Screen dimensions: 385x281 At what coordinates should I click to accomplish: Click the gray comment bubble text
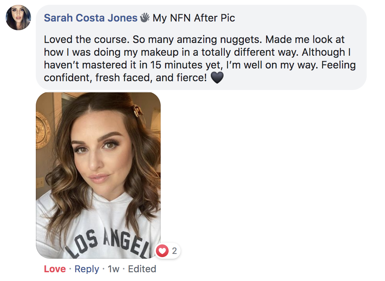point(199,52)
